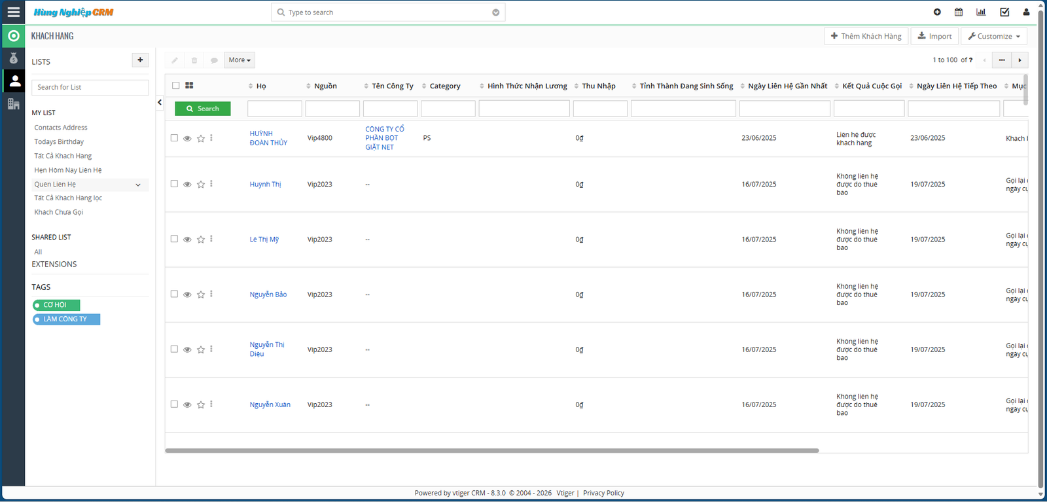
Task: Open the tasks checkmark icon
Action: [1004, 12]
